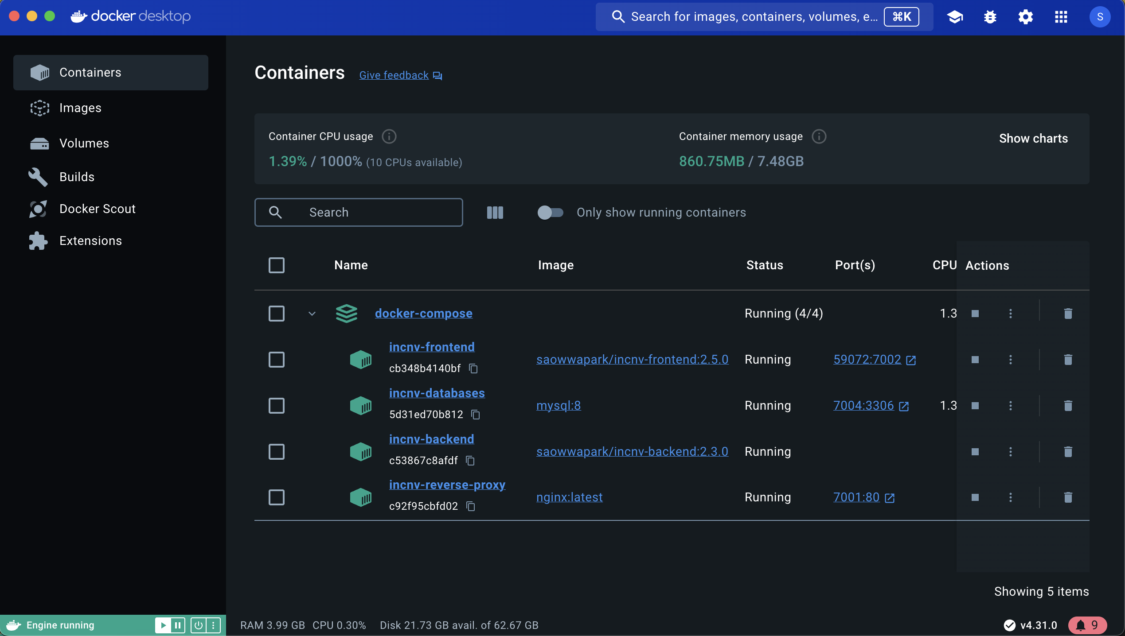
Task: Open the column settings icon
Action: 495,213
